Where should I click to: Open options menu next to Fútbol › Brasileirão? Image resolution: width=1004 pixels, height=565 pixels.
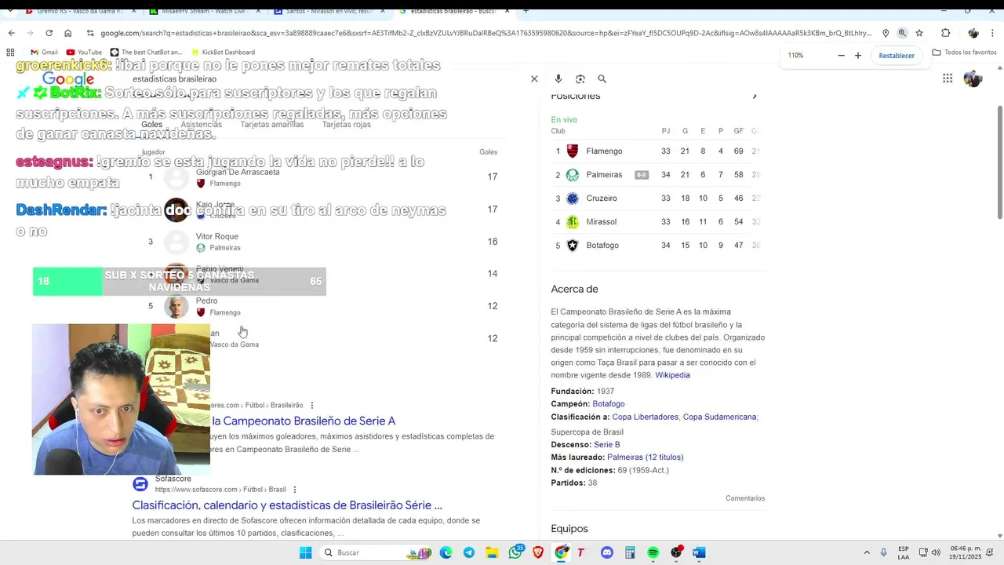[x=311, y=406]
